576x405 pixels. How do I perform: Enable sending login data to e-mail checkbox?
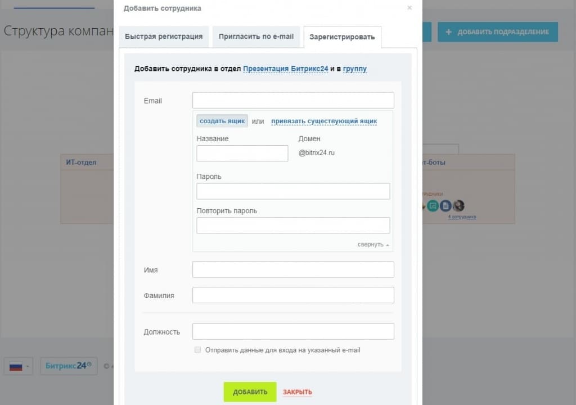[x=197, y=350]
